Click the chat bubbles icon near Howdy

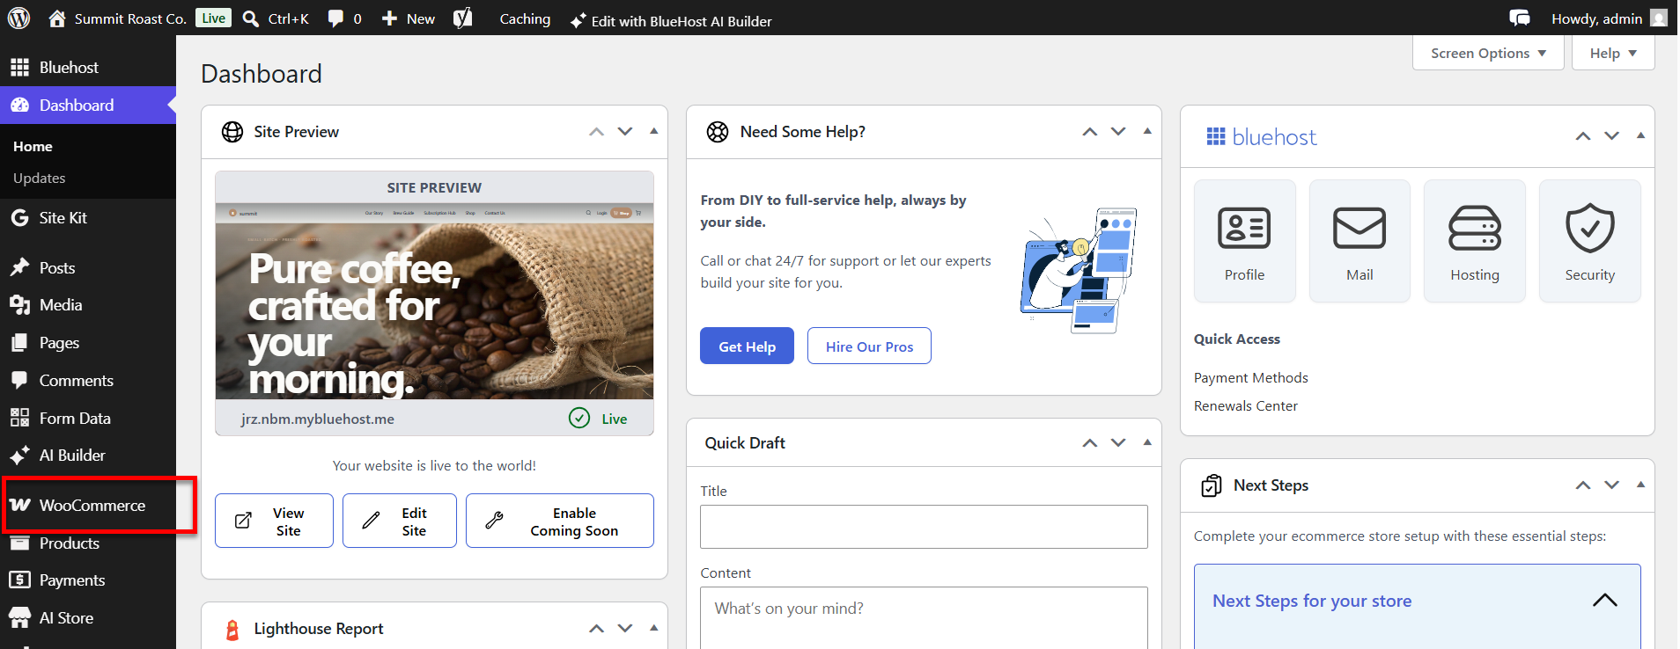click(x=1520, y=18)
